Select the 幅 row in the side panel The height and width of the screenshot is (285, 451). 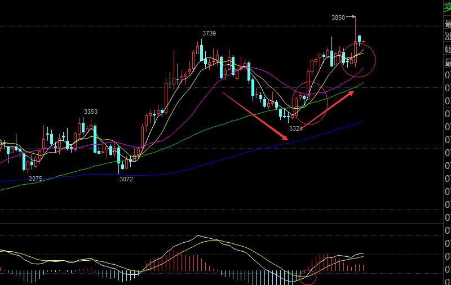pyautogui.click(x=448, y=50)
